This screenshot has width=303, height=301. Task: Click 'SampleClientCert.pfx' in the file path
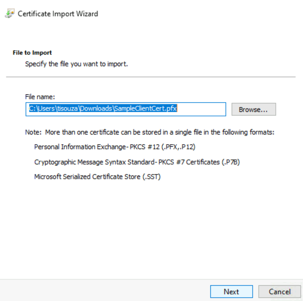[145, 108]
